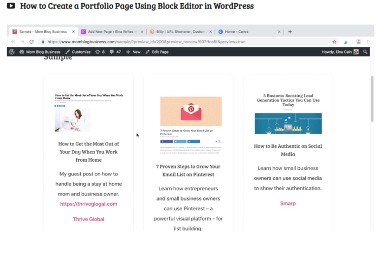Open the admin bar search magnifier
378x255 pixels.
tap(365, 52)
